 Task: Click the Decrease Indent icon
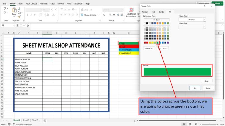73,15
